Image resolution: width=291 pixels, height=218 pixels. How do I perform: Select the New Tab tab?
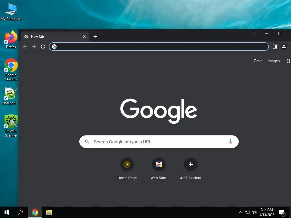(55, 37)
